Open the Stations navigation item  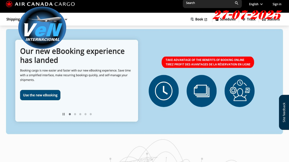coord(271,19)
